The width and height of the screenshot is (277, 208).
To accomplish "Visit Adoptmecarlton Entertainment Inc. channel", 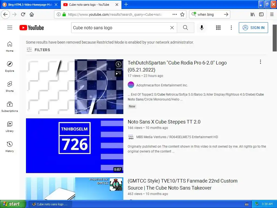I will pyautogui.click(x=162, y=85).
